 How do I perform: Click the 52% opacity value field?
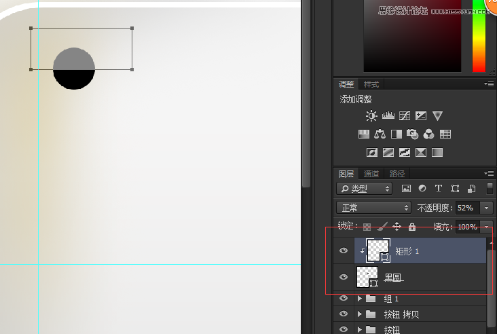(x=468, y=208)
